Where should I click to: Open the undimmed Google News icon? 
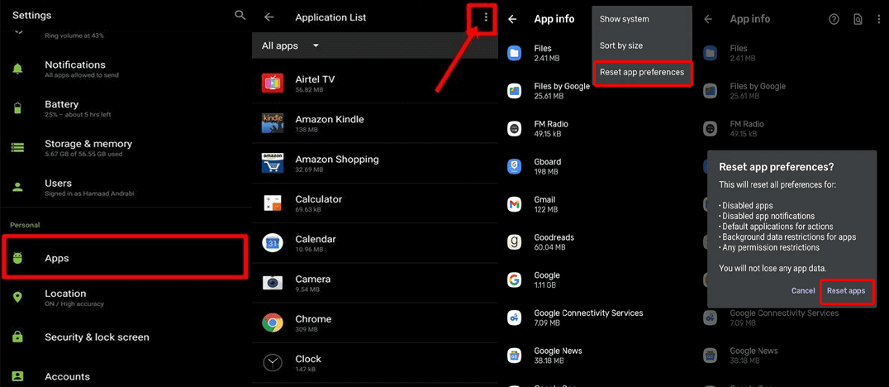click(x=514, y=356)
